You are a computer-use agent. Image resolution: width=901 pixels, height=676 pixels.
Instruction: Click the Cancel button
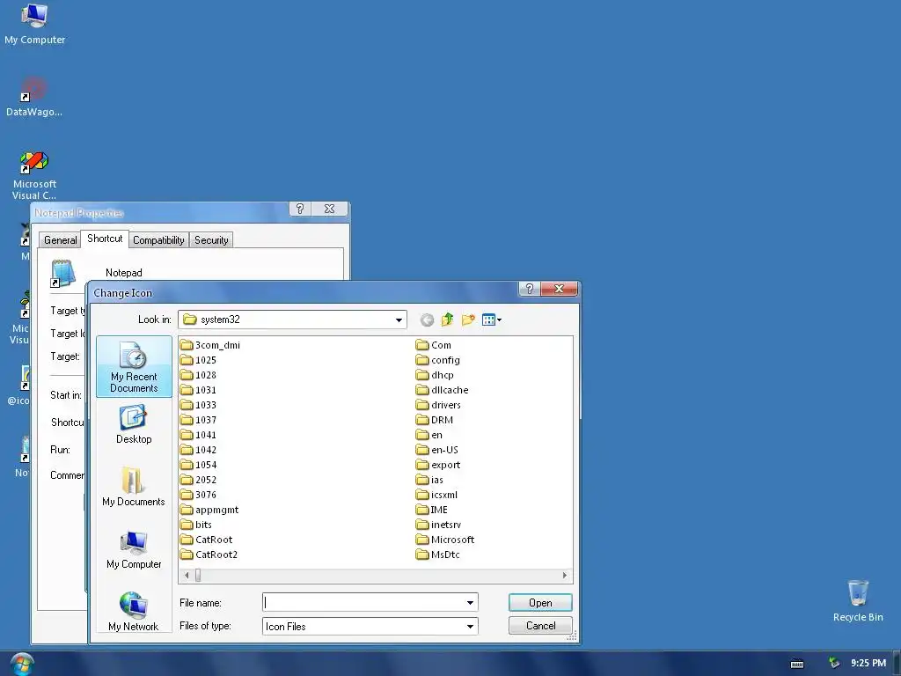tap(540, 626)
